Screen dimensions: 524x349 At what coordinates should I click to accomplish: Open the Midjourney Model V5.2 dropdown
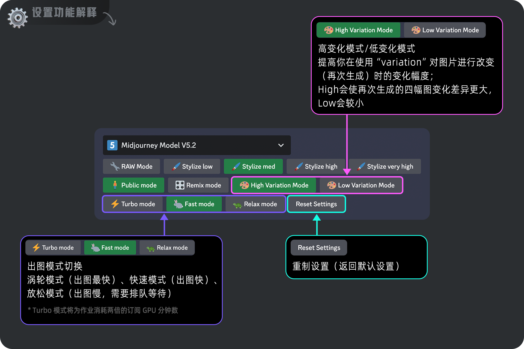click(x=197, y=145)
